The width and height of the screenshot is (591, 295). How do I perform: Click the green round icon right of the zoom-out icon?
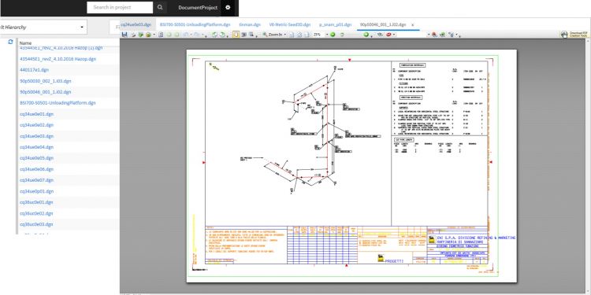point(366,35)
